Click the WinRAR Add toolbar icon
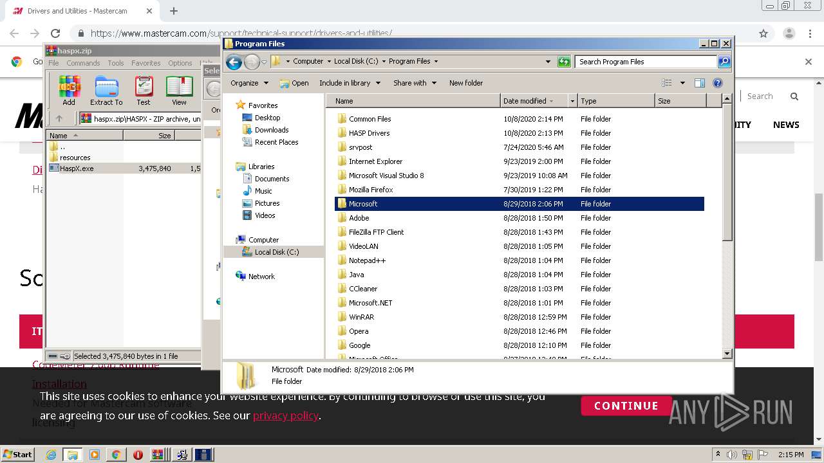Screen dimensions: 824x463 pyautogui.click(x=69, y=91)
